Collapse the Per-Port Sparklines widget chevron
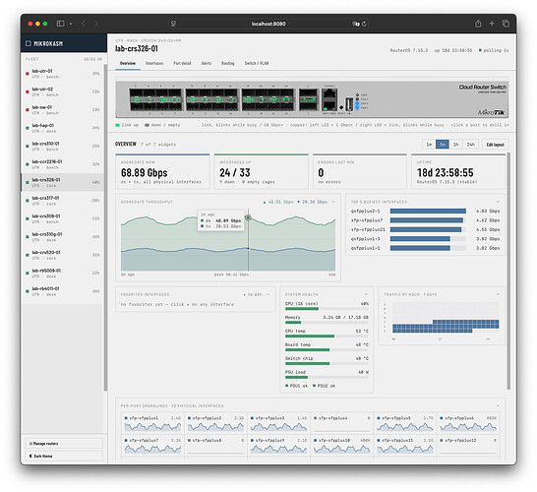The width and height of the screenshot is (537, 492). pos(498,405)
